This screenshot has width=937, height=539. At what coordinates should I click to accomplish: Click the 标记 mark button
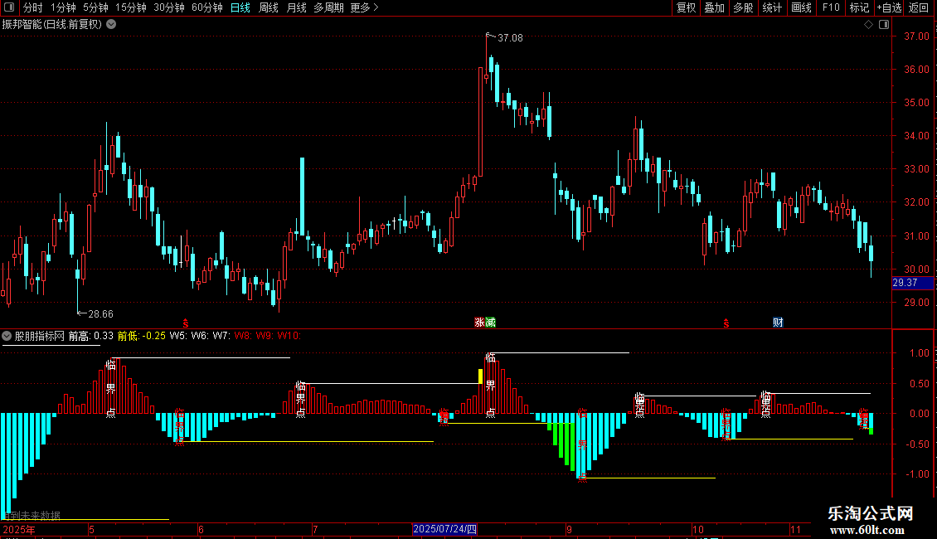pyautogui.click(x=859, y=7)
